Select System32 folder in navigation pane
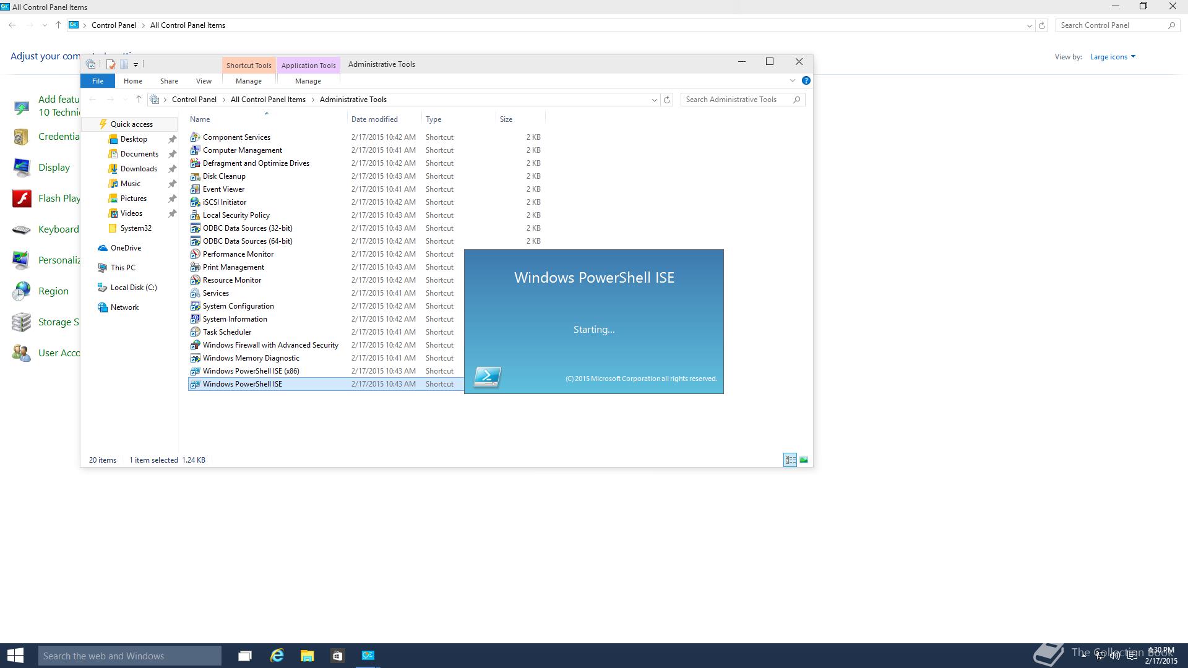Viewport: 1188px width, 668px height. (x=136, y=228)
